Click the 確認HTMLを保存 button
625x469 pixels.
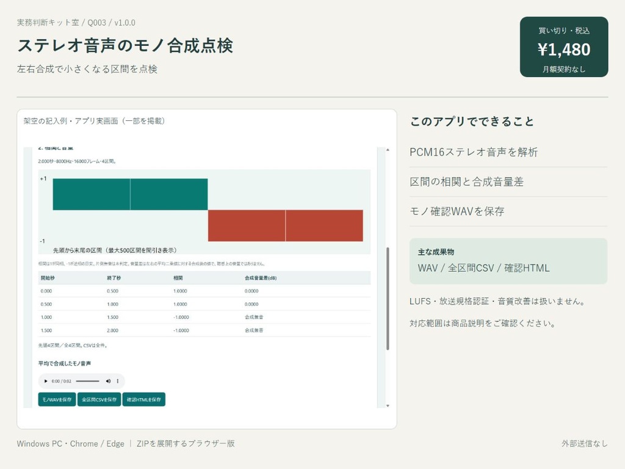pos(144,399)
